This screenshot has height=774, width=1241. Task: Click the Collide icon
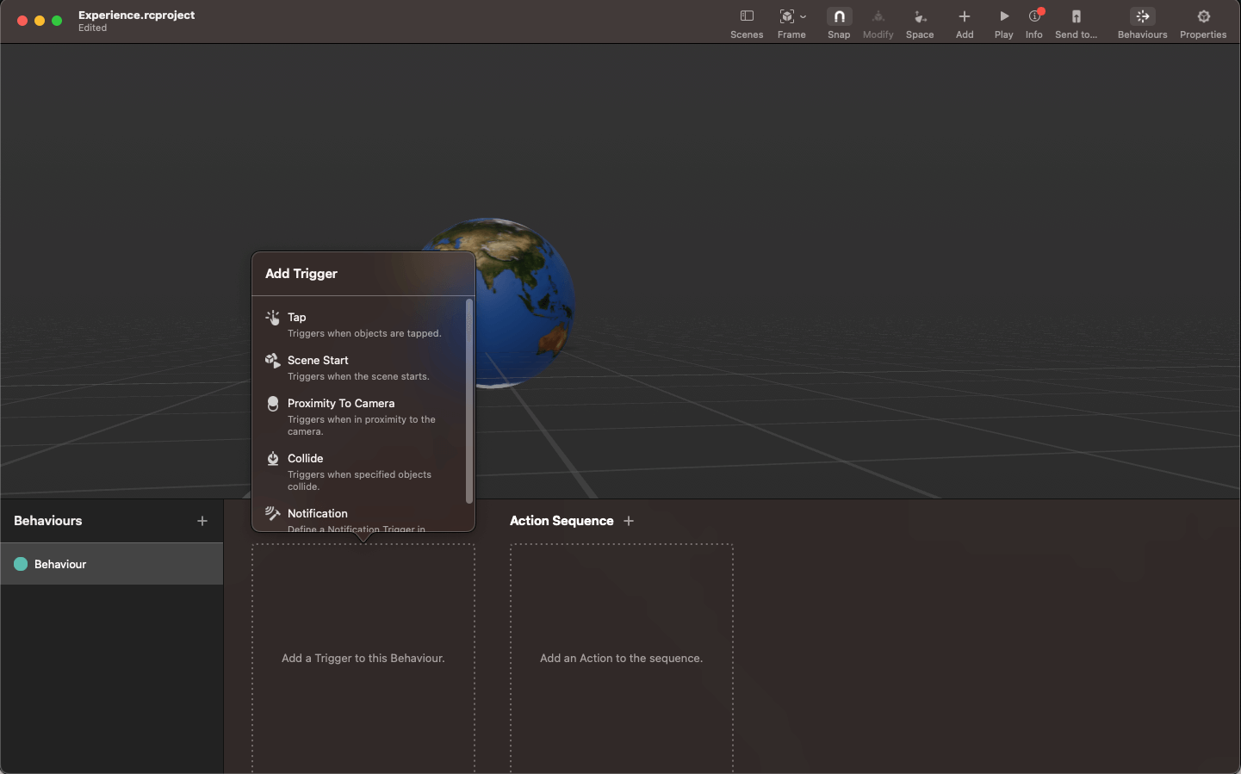273,459
